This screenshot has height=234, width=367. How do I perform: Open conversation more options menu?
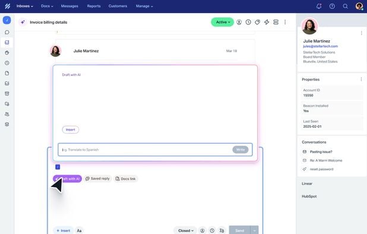285,22
